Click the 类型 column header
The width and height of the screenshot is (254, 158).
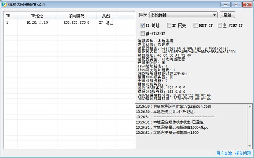point(106,16)
